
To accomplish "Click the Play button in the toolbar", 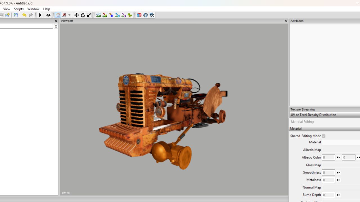I will 40,15.
